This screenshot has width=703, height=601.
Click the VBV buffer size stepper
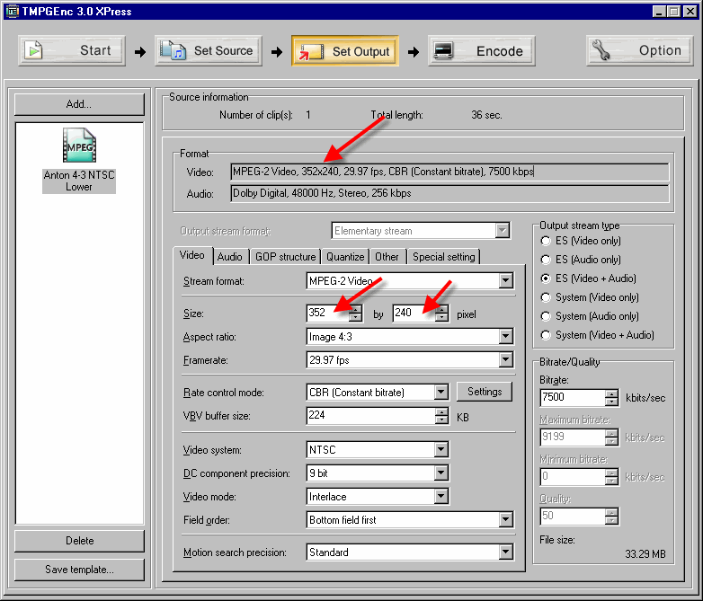pos(441,415)
